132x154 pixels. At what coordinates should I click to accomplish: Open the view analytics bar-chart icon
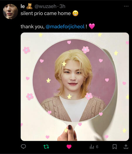(92, 147)
